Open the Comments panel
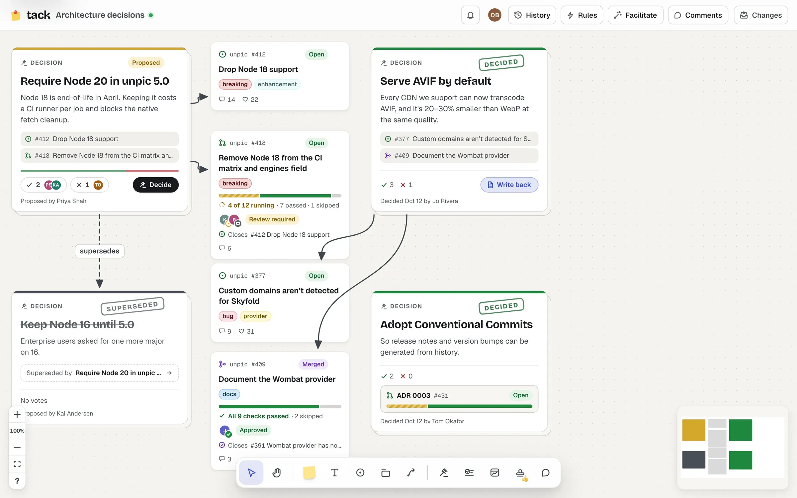 (698, 15)
